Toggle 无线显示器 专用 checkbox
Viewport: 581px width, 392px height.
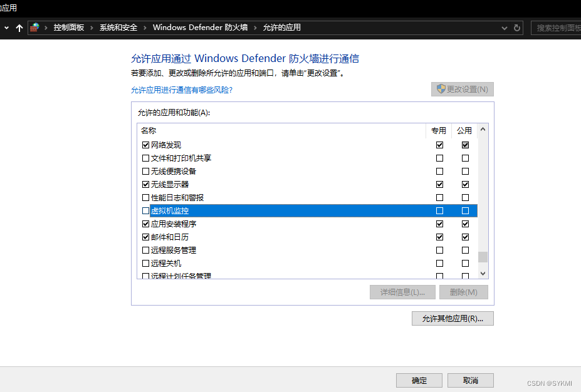point(439,184)
